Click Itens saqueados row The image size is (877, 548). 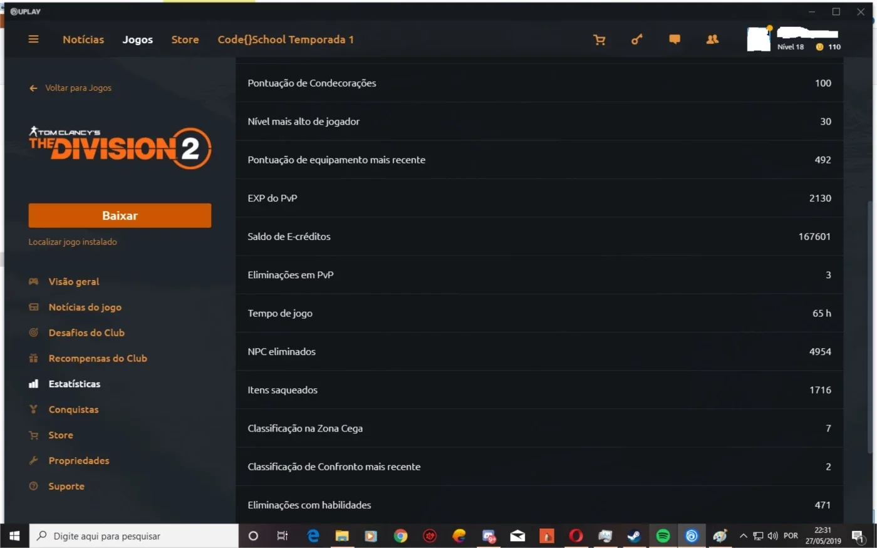point(539,390)
